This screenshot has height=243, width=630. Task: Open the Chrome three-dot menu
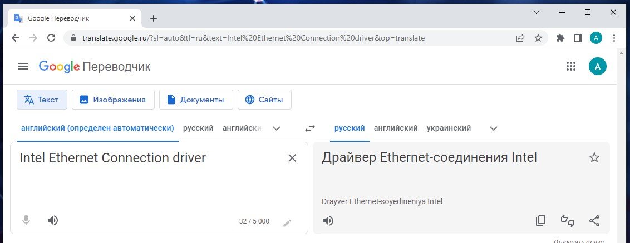click(x=613, y=38)
